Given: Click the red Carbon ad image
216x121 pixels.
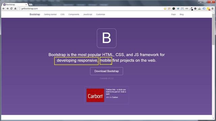Looking at the screenshot, I should (x=95, y=95).
